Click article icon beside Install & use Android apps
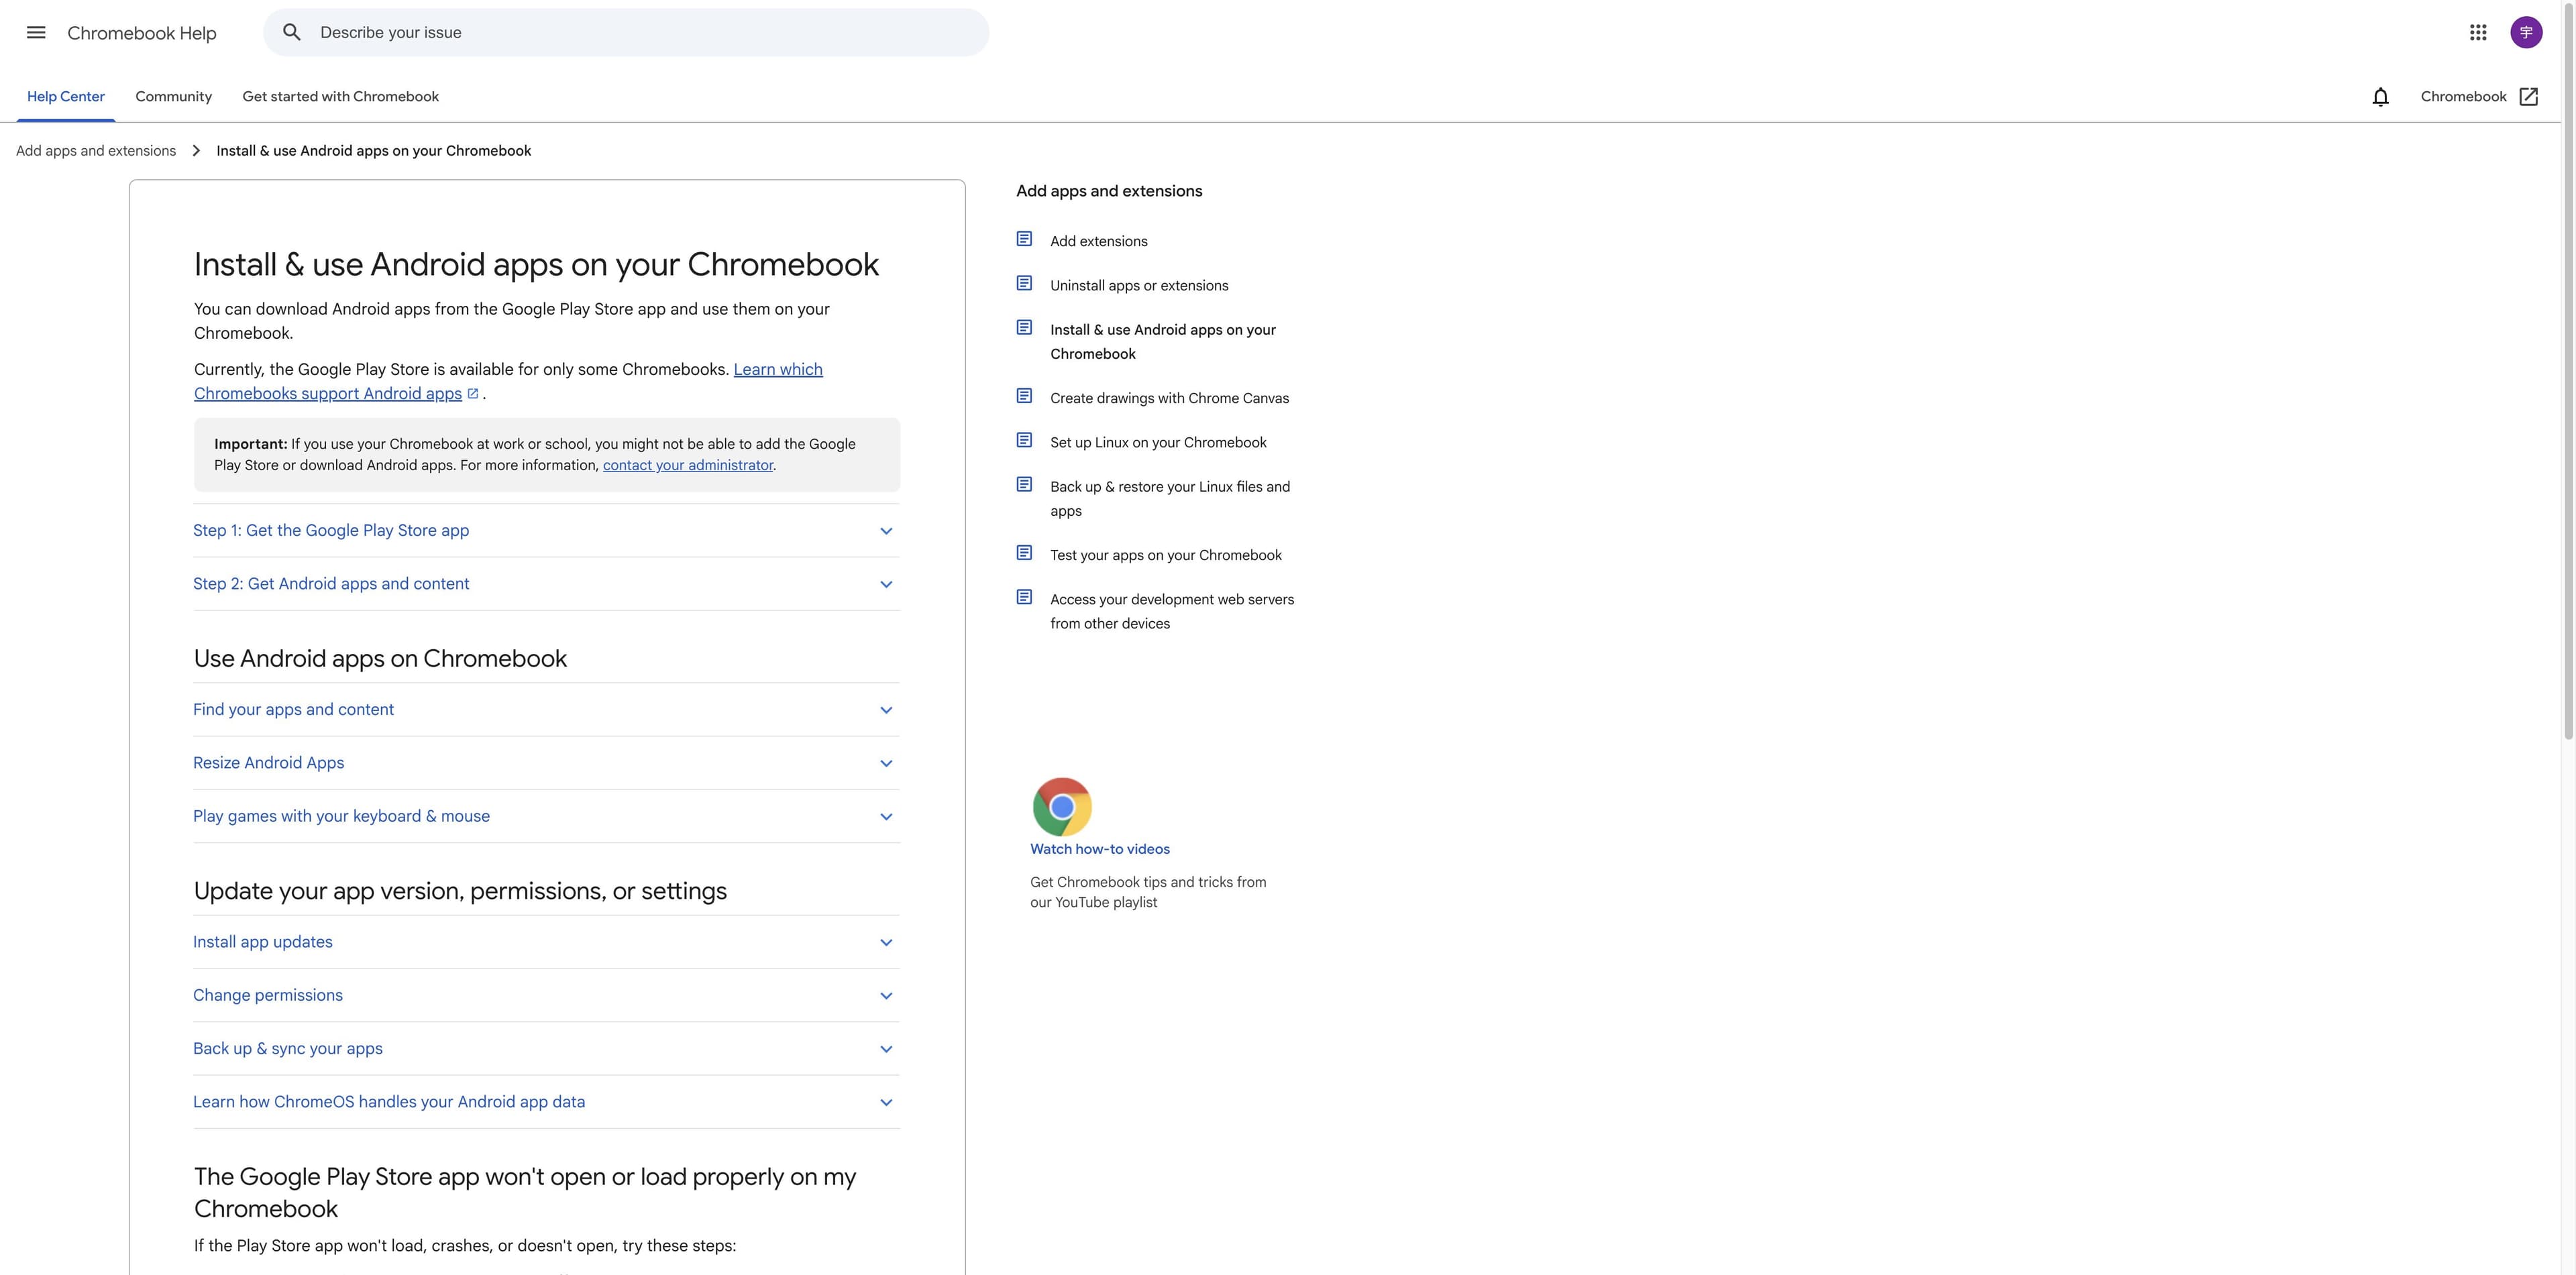 pos(1024,327)
